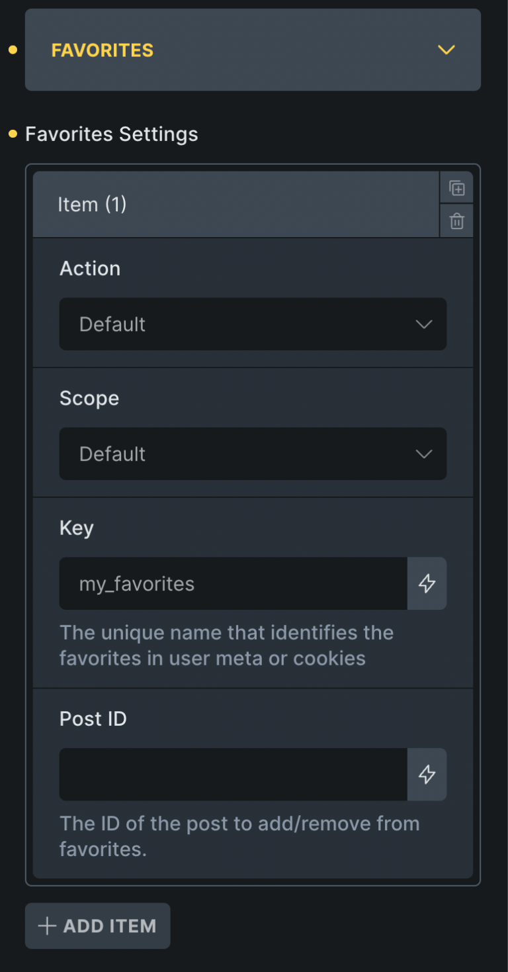Duplicate Item (1) using the copy icon

pyautogui.click(x=456, y=187)
